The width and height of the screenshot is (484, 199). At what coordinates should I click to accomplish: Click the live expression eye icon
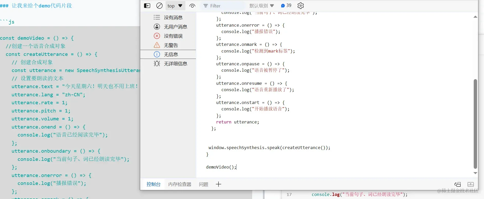[192, 6]
